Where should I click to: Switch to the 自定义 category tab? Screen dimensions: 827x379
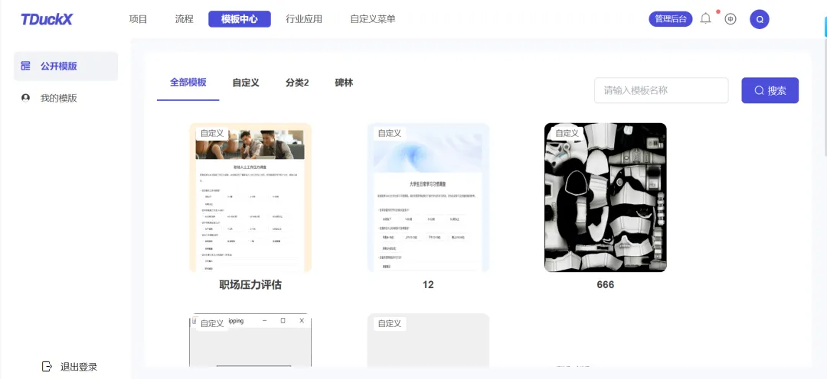pyautogui.click(x=246, y=83)
